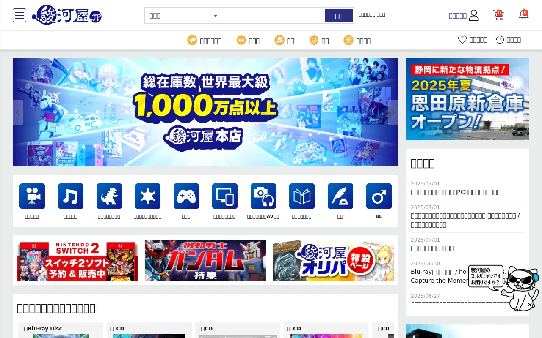This screenshot has width=542, height=338.
Task: Click the main 10-million-items hero banner
Action: (x=205, y=112)
